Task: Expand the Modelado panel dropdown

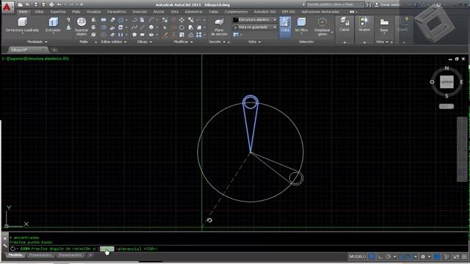Action: click(37, 42)
